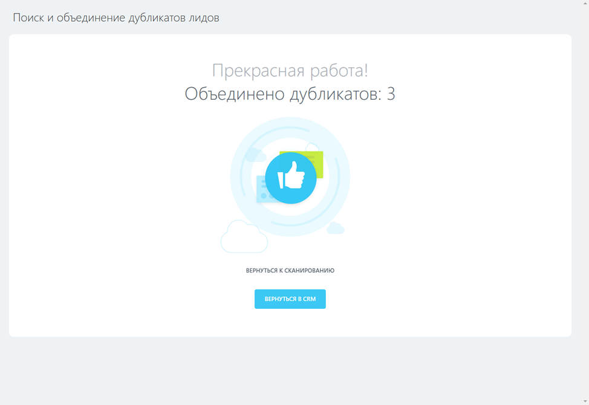The width and height of the screenshot is (589, 405).
Task: Click the Объединено дубликатов: 3 text
Action: click(290, 94)
